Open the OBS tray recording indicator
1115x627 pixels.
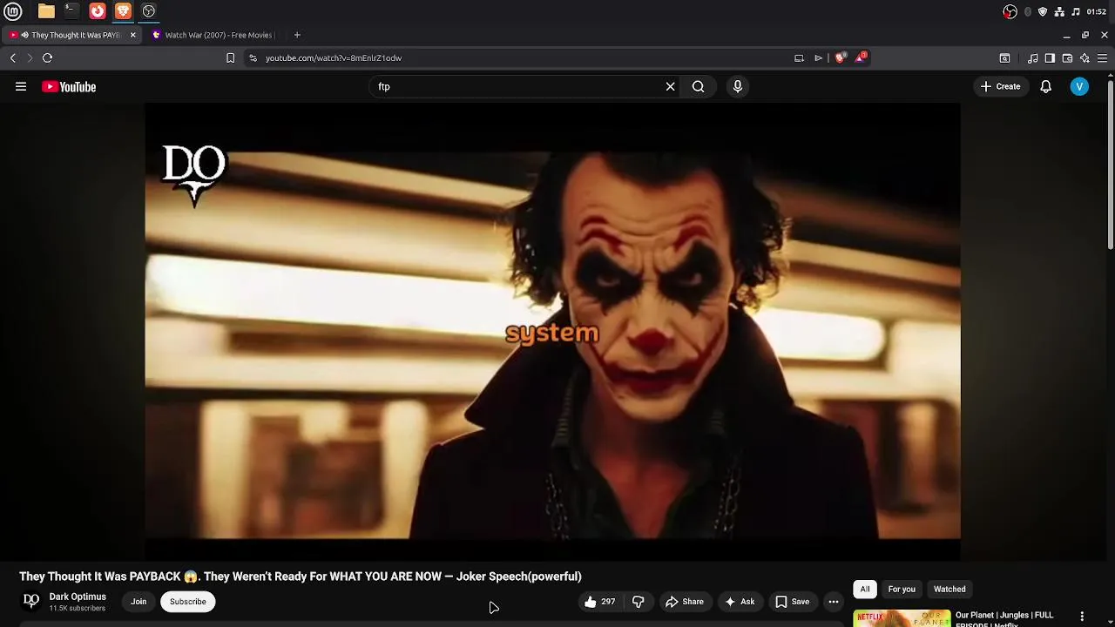[x=1010, y=11]
